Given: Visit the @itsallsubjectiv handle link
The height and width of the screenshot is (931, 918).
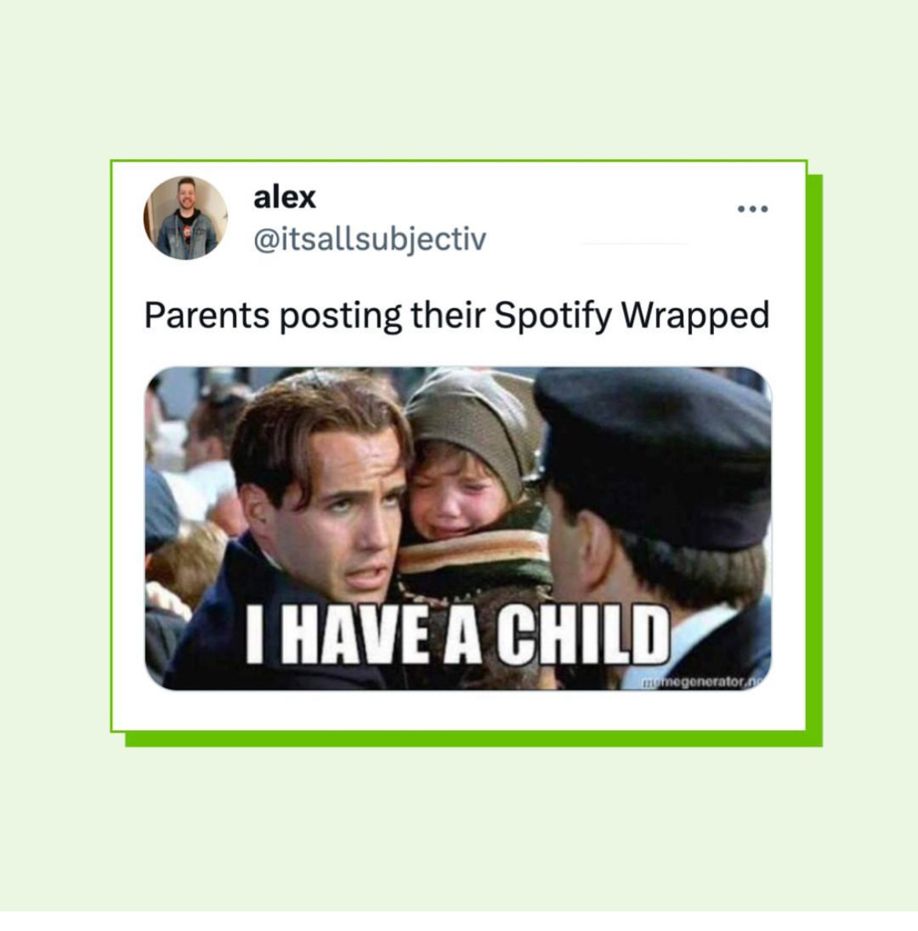Looking at the screenshot, I should coord(370,238).
